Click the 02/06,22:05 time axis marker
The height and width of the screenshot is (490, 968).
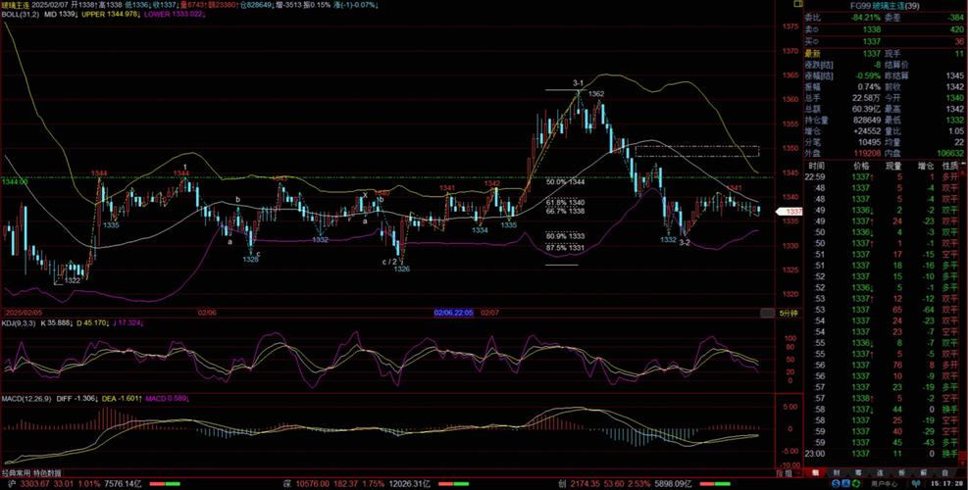pyautogui.click(x=454, y=312)
